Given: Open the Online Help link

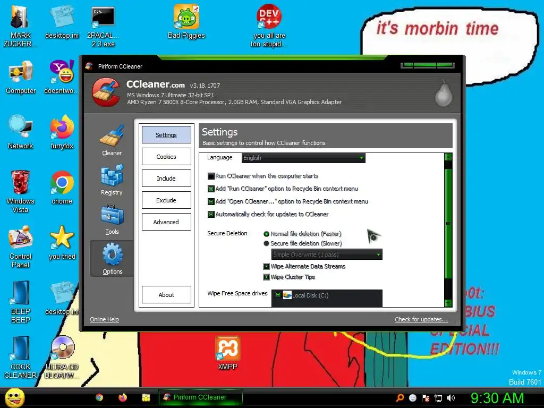Looking at the screenshot, I should [x=104, y=319].
